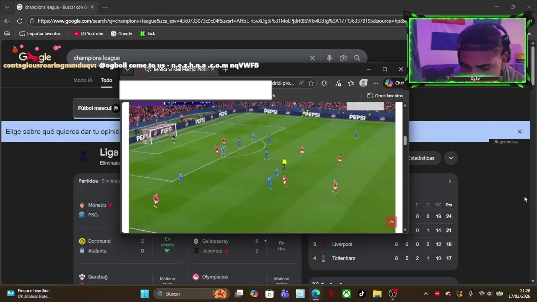
Task: Open the Mónaco vs PSG match
Action: [99, 210]
